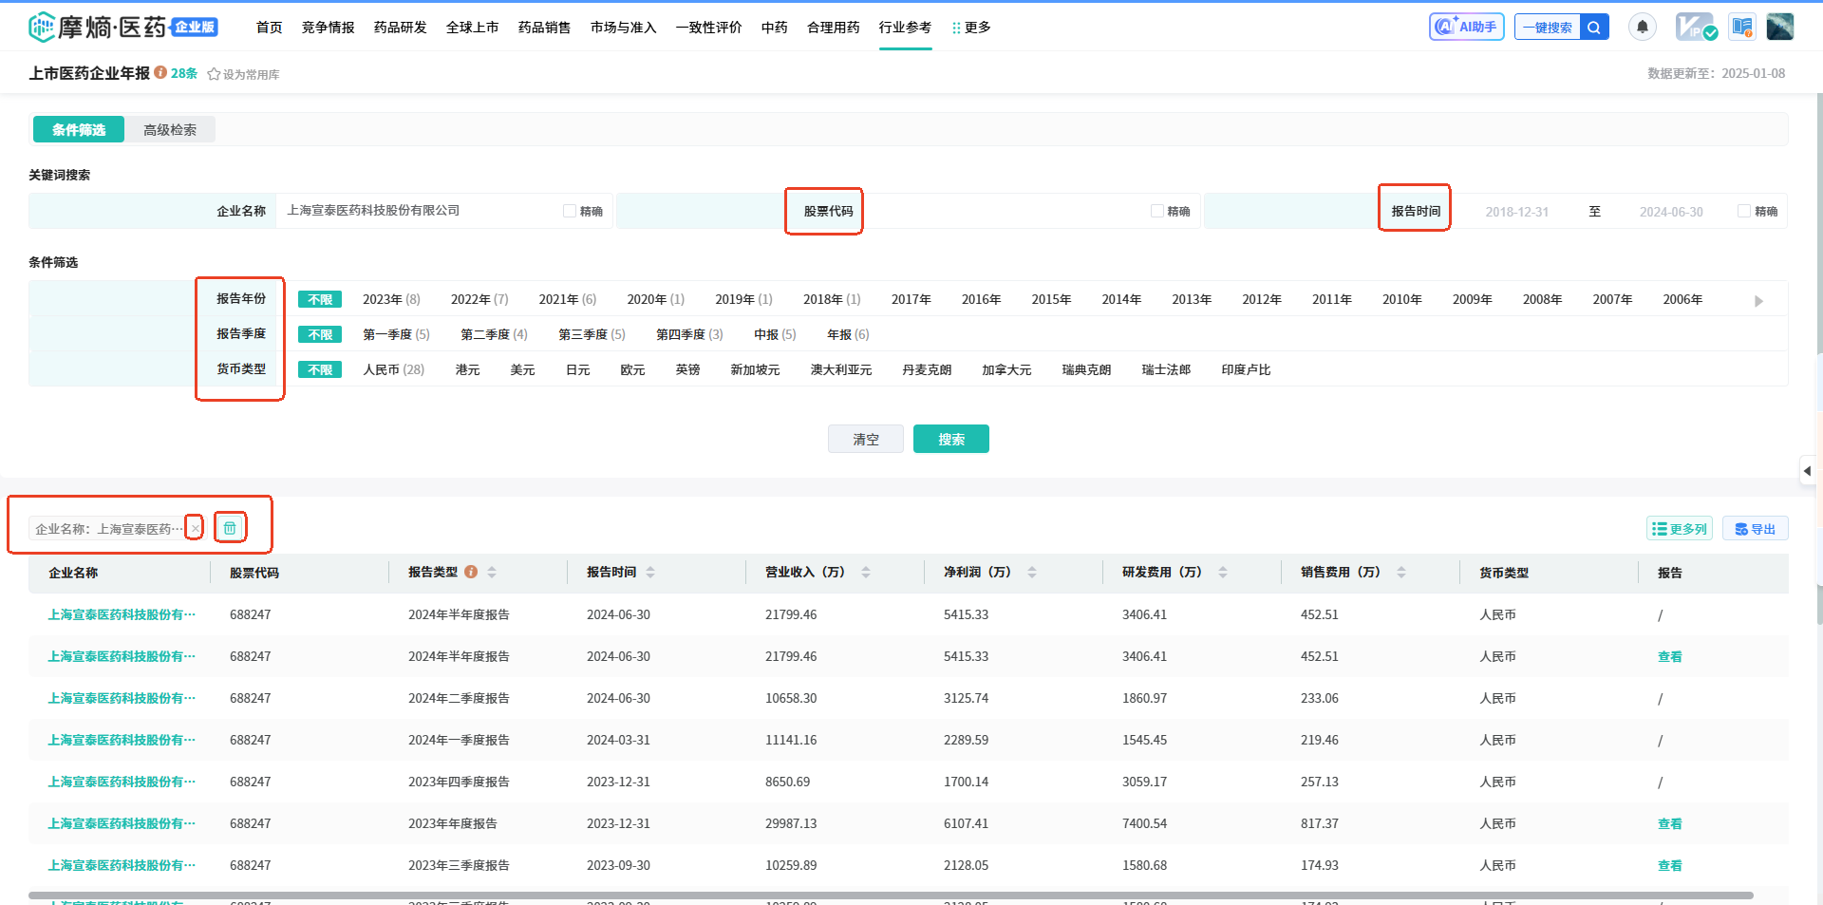
Task: Click the 设为常用库 star icon
Action: 214,74
